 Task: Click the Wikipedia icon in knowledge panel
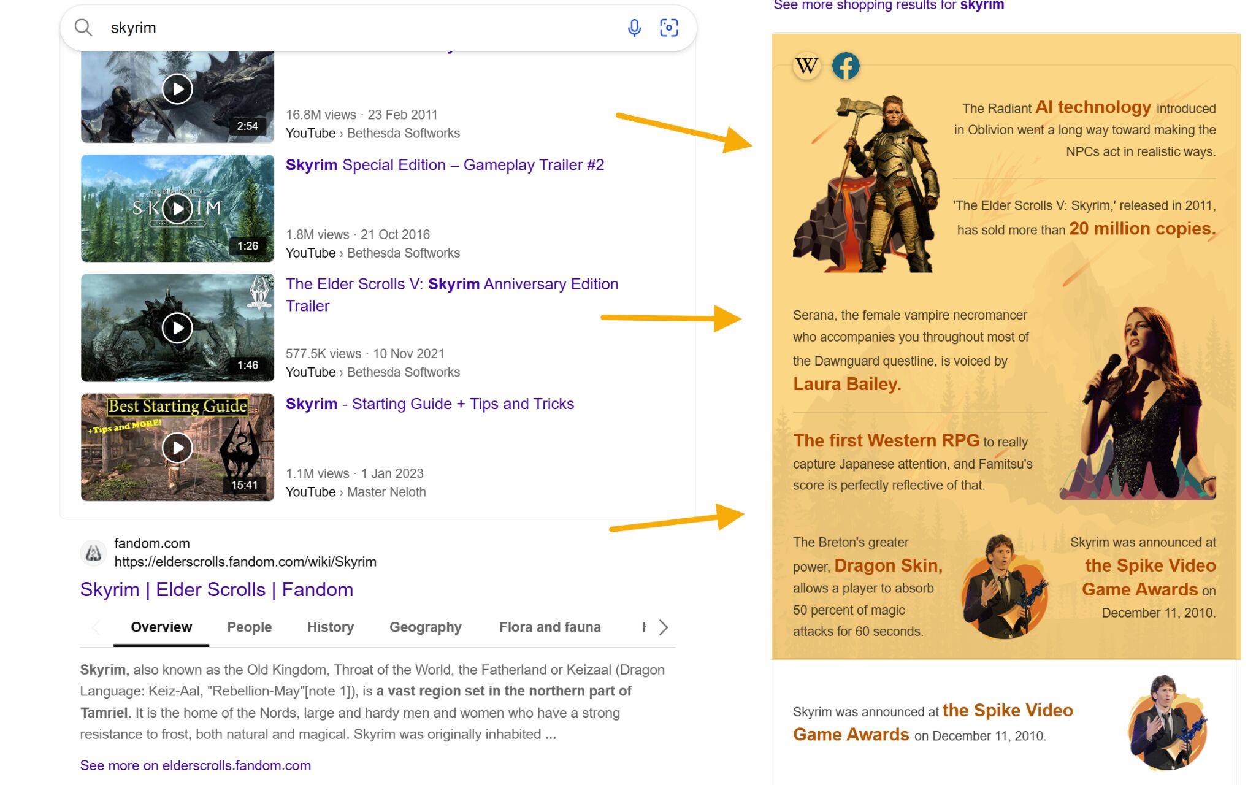tap(806, 64)
